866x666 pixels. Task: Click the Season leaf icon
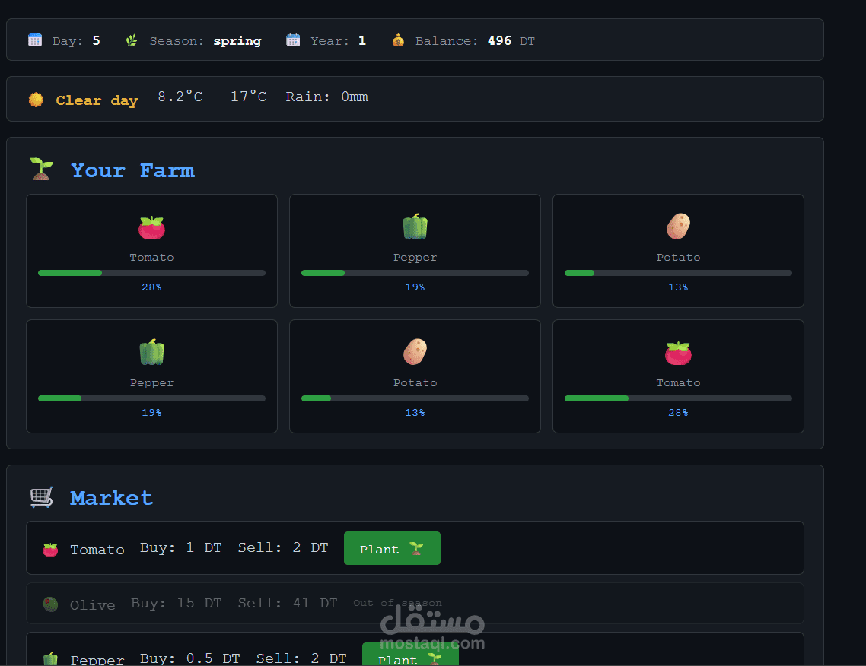(132, 40)
